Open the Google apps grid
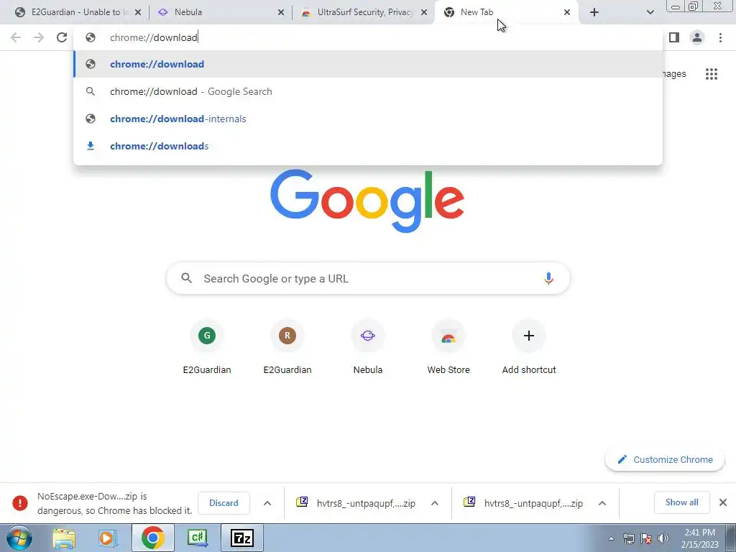The image size is (736, 552). point(712,74)
